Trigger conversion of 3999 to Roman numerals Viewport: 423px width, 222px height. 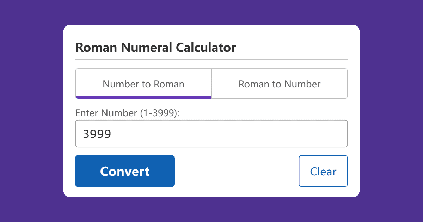125,171
